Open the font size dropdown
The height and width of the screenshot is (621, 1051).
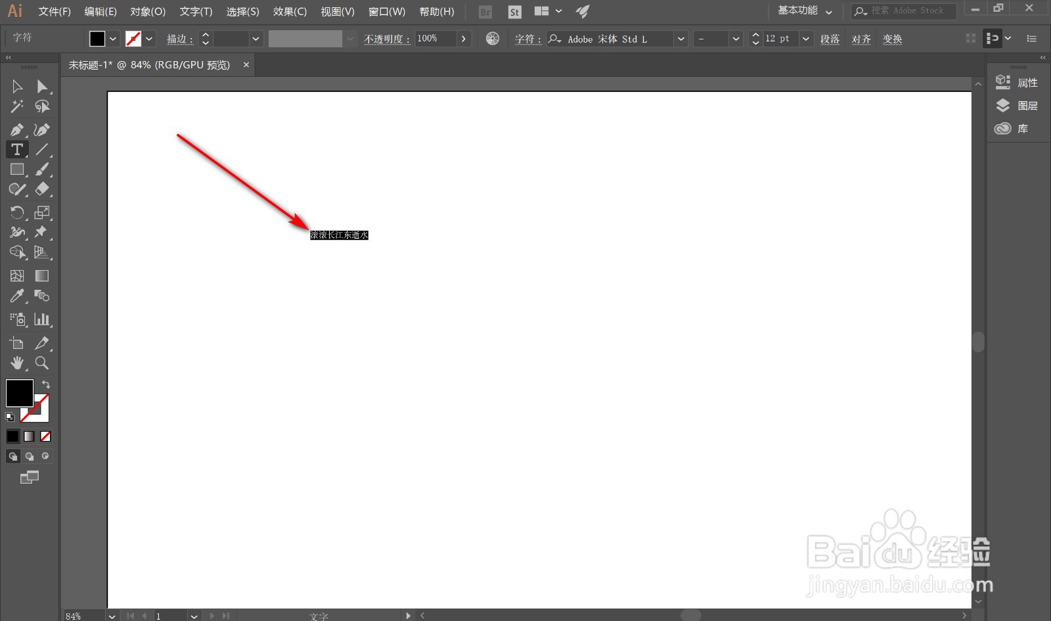(x=806, y=39)
